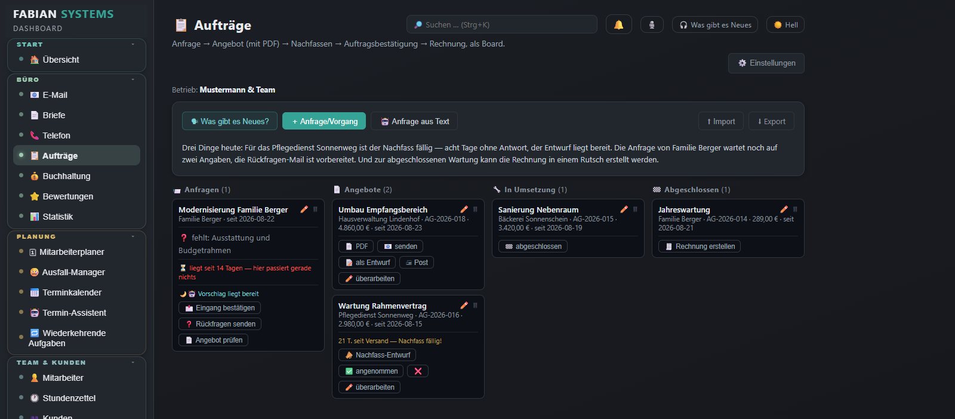955x419 pixels.
Task: Click Rückfragen senden button
Action: 220,324
